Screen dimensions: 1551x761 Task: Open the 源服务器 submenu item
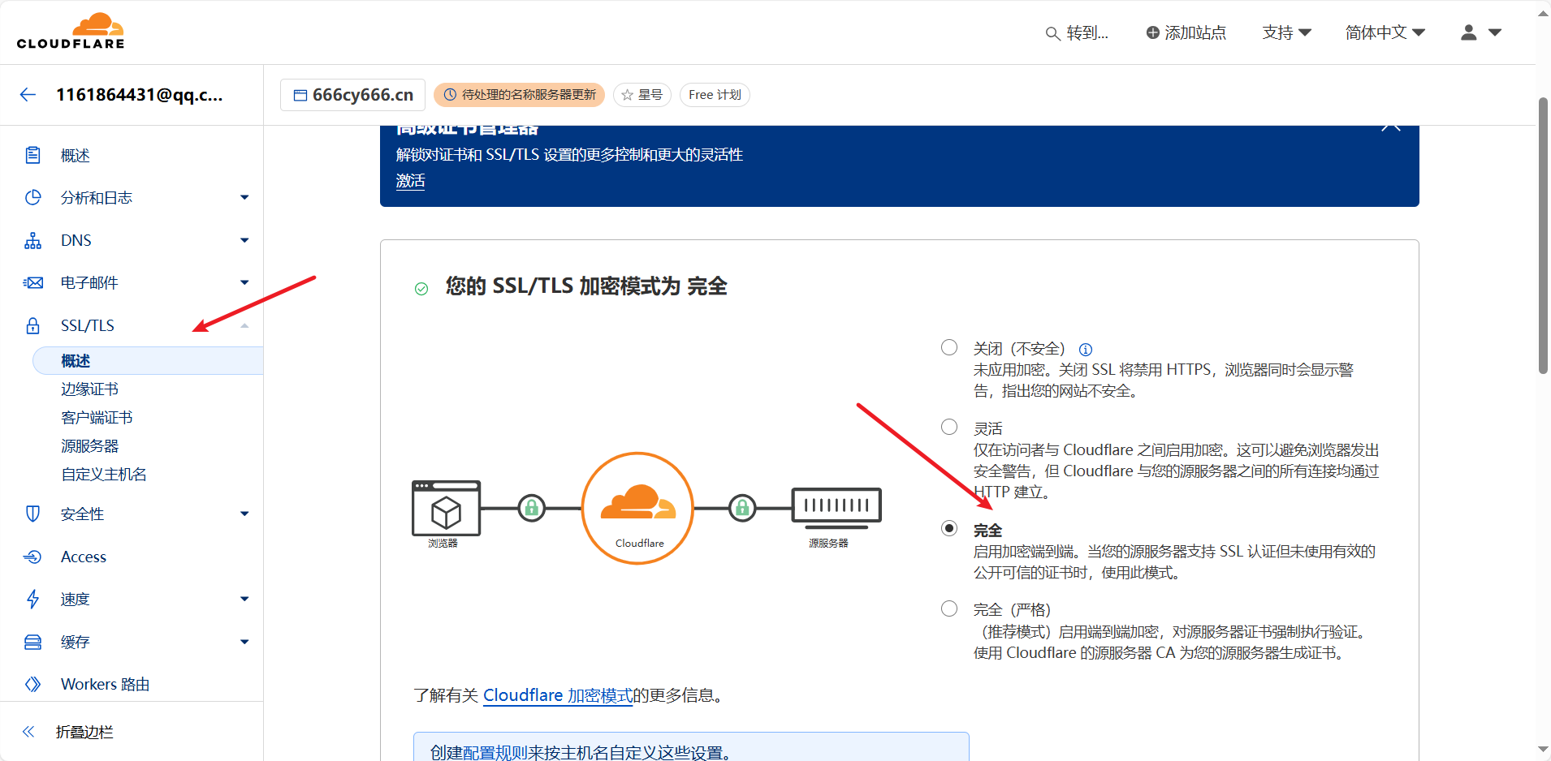coord(89,446)
